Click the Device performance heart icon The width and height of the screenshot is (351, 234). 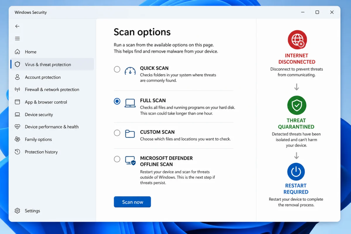(x=18, y=127)
